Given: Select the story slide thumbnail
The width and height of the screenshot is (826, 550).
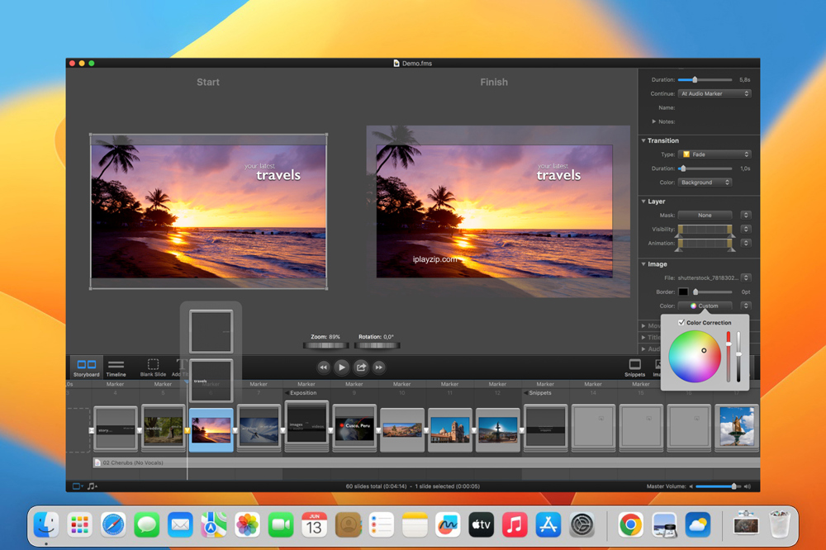Looking at the screenshot, I should click(116, 429).
